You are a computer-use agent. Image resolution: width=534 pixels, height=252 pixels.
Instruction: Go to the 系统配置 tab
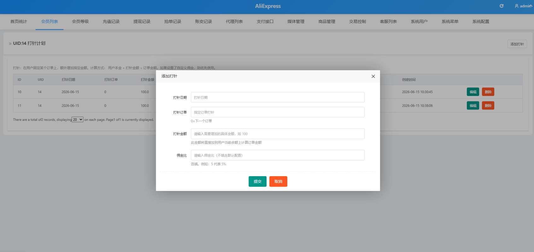pyautogui.click(x=481, y=22)
